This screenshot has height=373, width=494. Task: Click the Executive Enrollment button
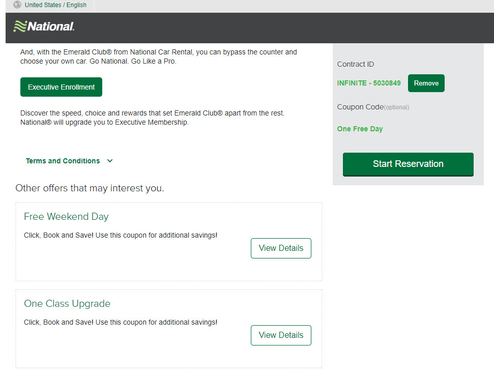coord(61,87)
